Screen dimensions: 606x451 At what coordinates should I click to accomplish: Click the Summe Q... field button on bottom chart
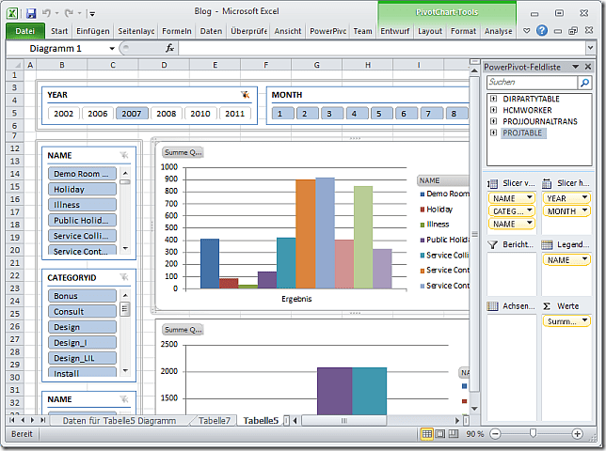coord(183,330)
